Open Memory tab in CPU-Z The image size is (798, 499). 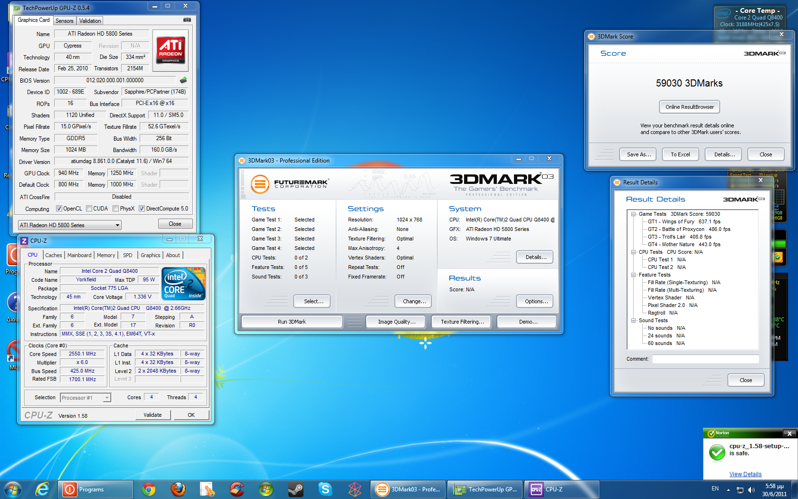coord(106,255)
